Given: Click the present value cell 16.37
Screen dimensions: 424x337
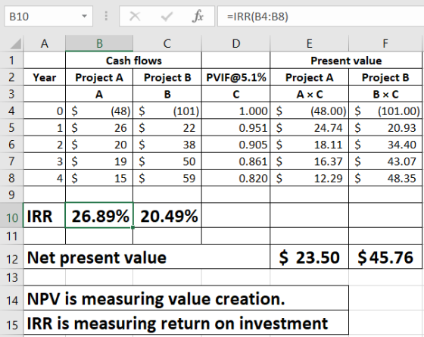Looking at the screenshot, I should click(310, 161).
